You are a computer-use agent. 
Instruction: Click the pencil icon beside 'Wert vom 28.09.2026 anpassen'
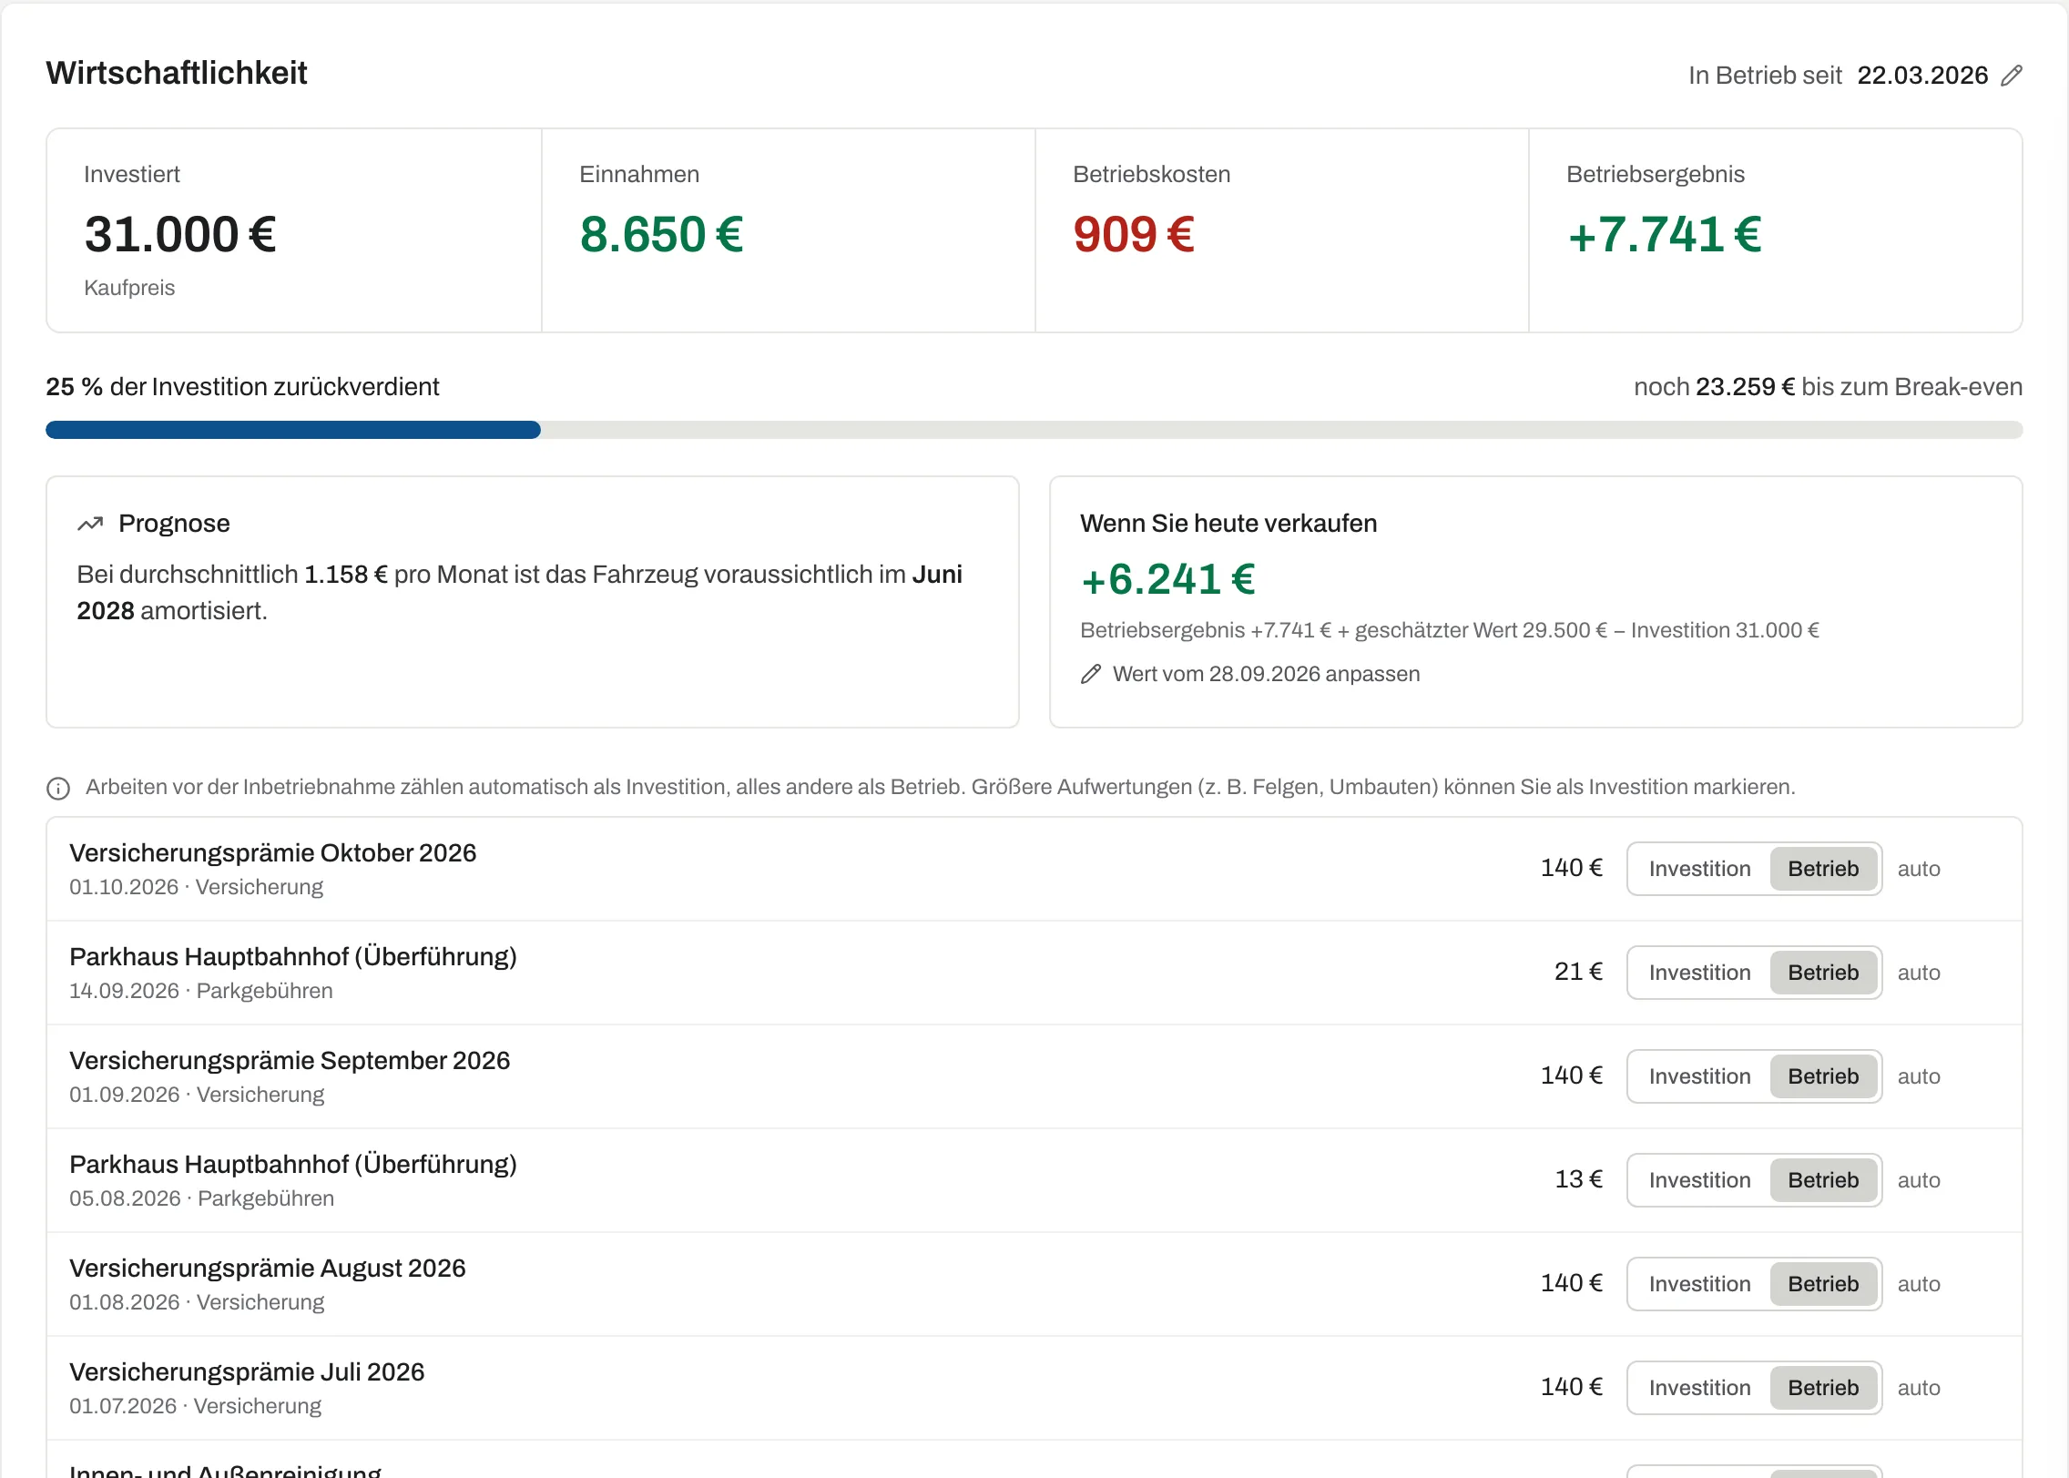1091,674
